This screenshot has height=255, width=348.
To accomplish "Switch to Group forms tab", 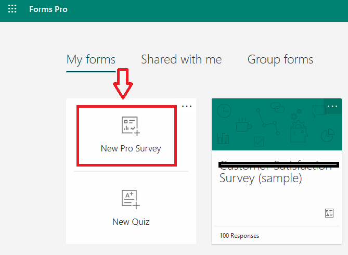I will (280, 59).
